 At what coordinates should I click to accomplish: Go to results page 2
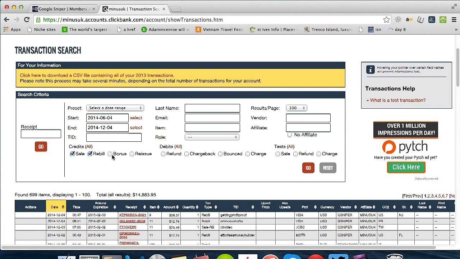[428, 196]
